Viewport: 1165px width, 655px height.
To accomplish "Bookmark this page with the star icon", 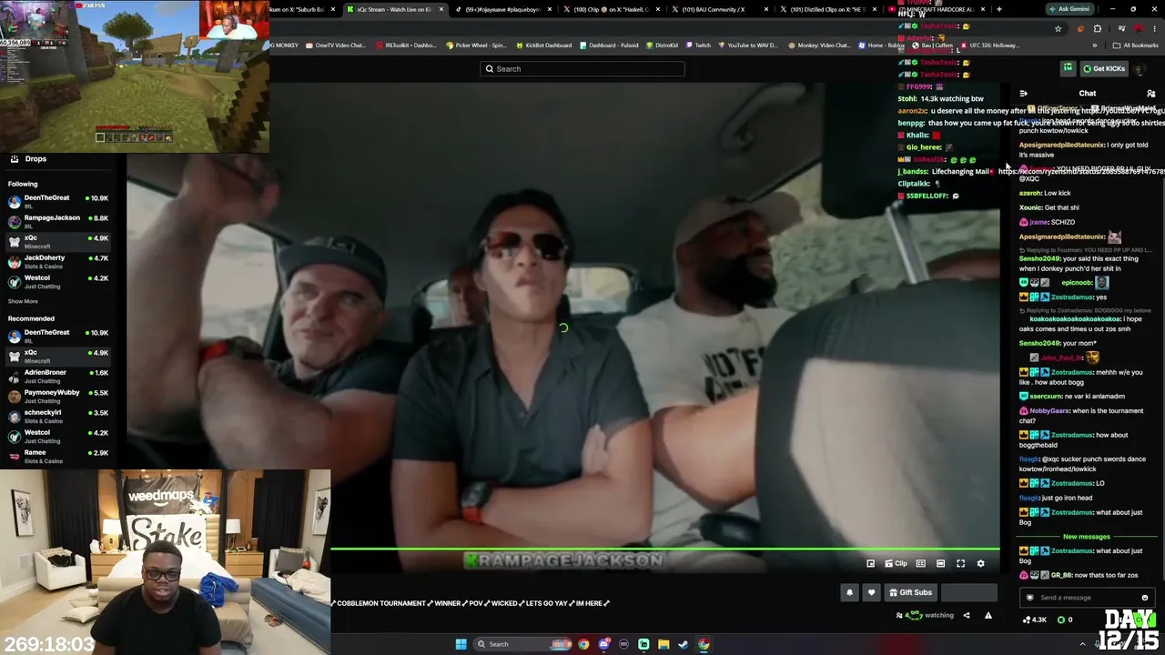I will click(x=1058, y=28).
